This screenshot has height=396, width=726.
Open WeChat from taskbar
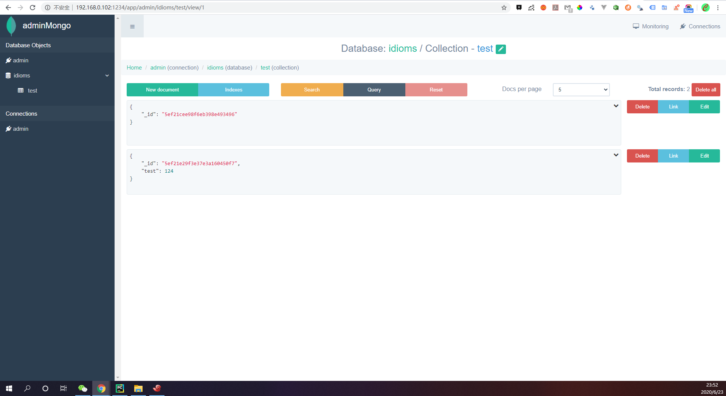point(82,388)
